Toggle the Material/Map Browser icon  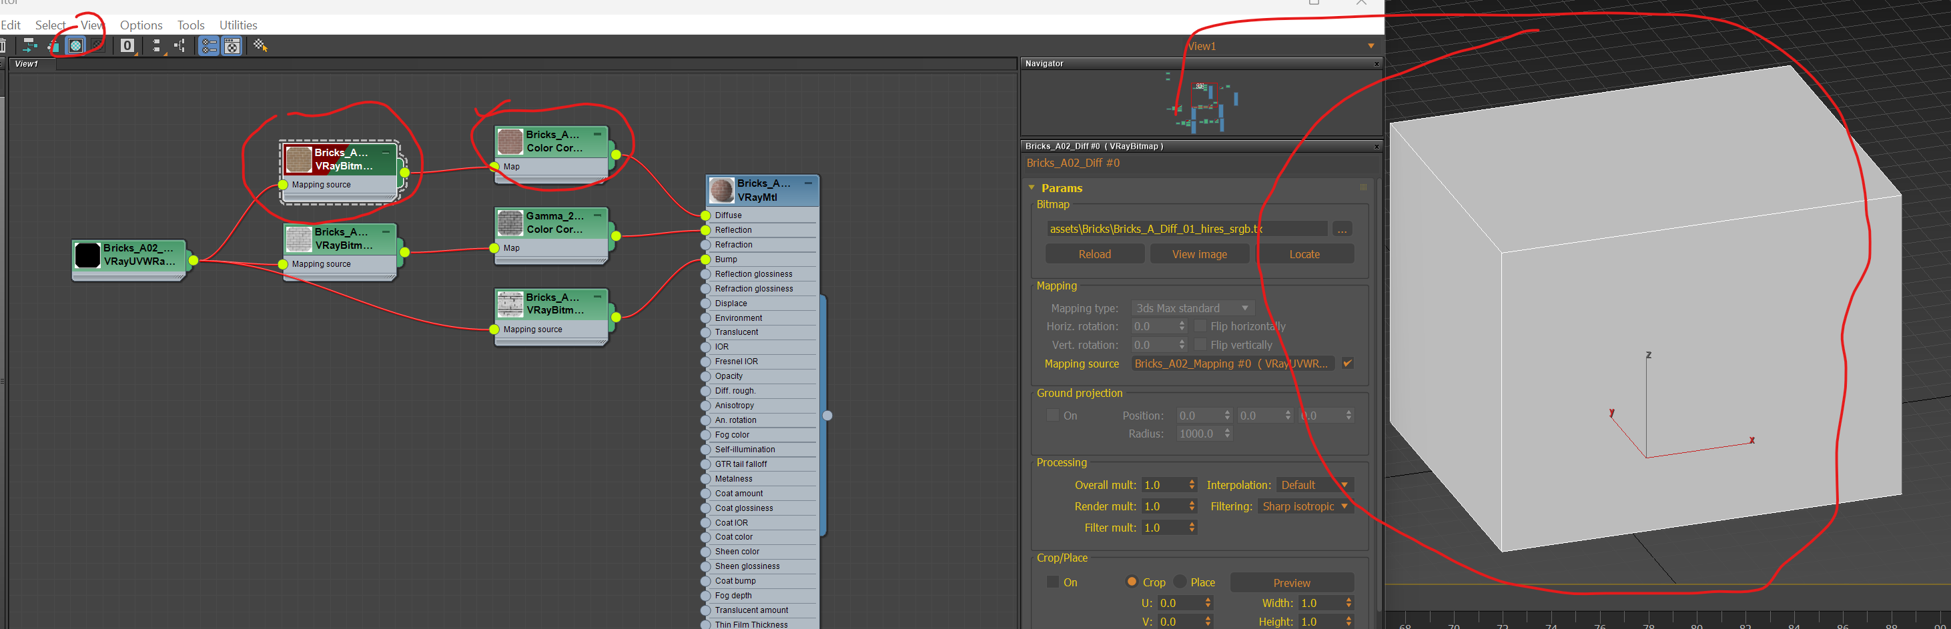pos(209,45)
